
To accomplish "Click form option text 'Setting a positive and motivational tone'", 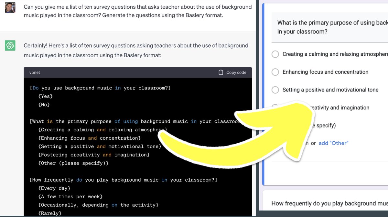I will (x=330, y=90).
